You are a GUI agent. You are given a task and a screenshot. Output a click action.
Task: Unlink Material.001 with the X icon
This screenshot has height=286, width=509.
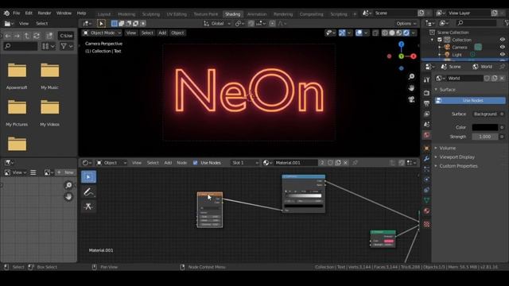(x=346, y=163)
